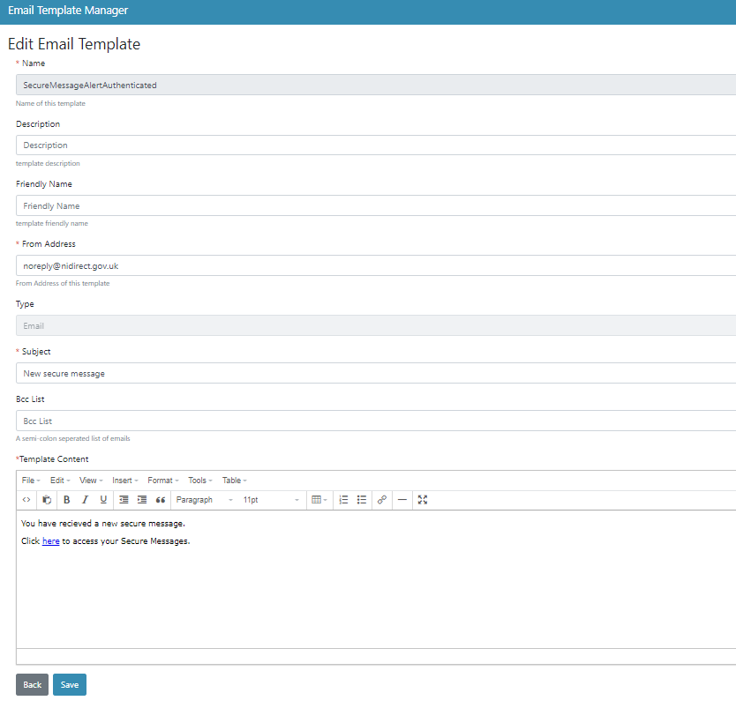Expand the table insert dropdown
Viewport: 736px width, 708px height.
coord(319,500)
